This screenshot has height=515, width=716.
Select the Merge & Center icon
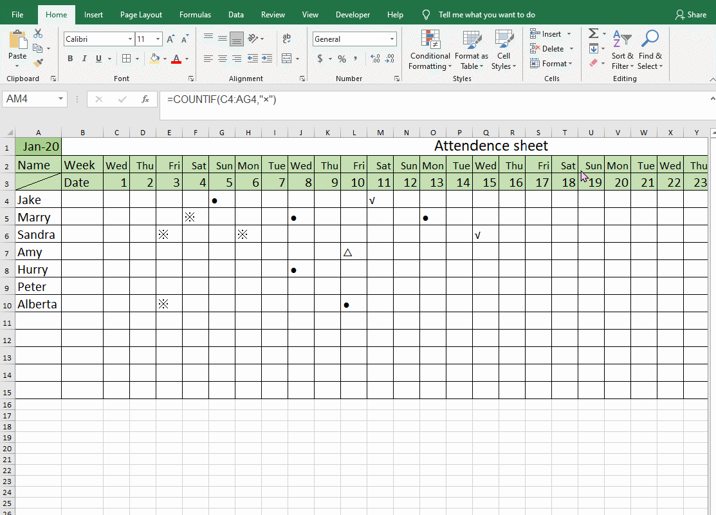coord(288,58)
